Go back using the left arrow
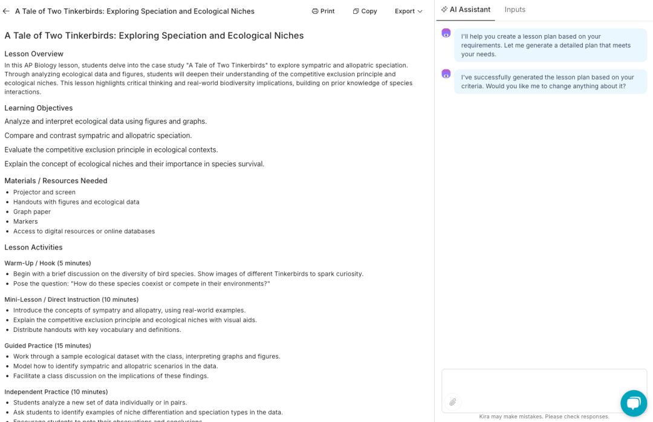653x422 pixels. click(x=6, y=11)
